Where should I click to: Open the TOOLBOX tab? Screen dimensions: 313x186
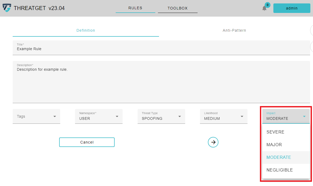(177, 8)
